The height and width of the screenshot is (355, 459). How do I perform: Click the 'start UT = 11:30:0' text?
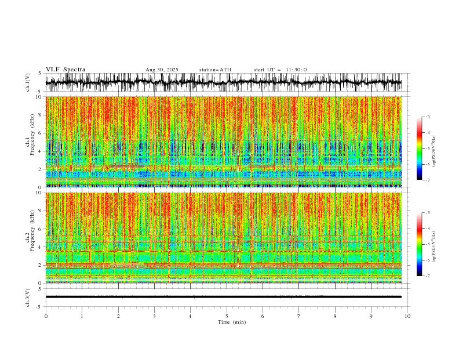pos(280,70)
